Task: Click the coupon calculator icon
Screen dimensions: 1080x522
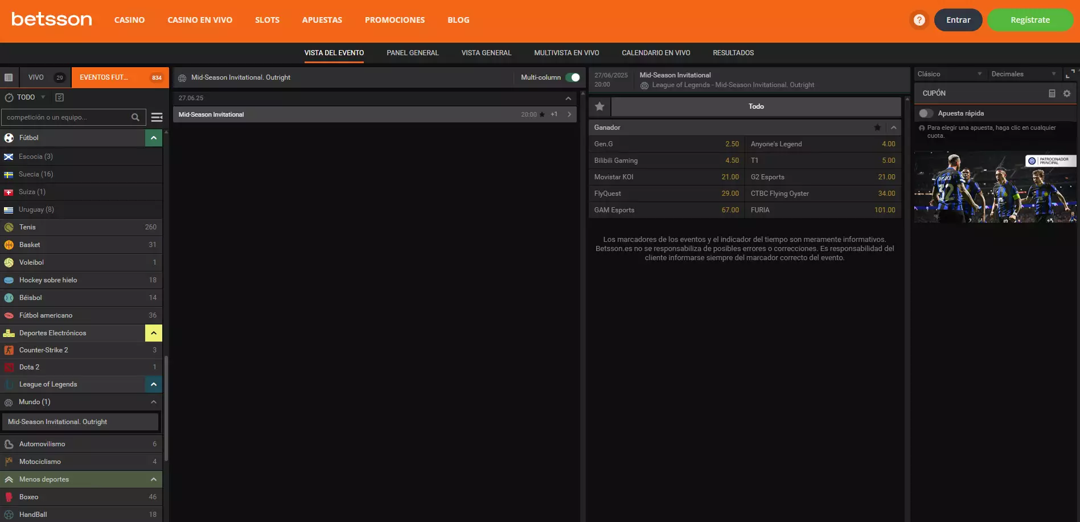Action: click(1052, 93)
